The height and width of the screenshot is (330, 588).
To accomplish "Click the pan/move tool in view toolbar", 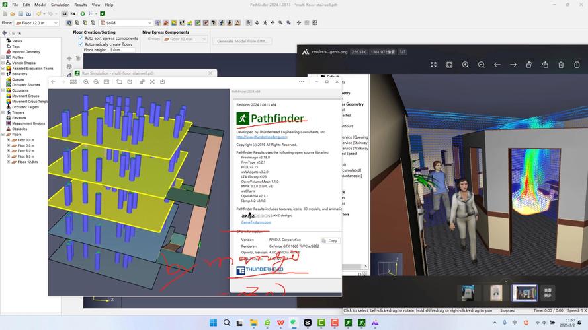I will (273, 23).
